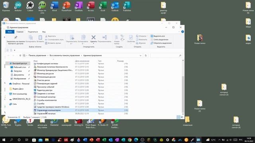Click Выделить все in ribbon

[158, 36]
